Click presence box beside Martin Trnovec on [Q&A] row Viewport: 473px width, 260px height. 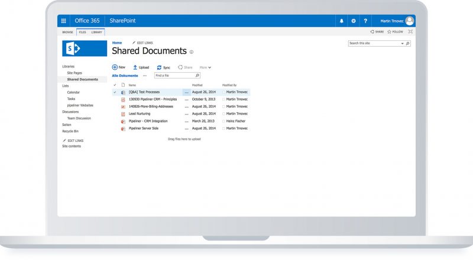tap(224, 92)
